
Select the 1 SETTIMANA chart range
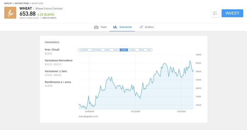(x=96, y=50)
